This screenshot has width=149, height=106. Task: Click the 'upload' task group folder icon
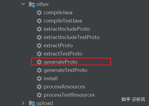32,103
